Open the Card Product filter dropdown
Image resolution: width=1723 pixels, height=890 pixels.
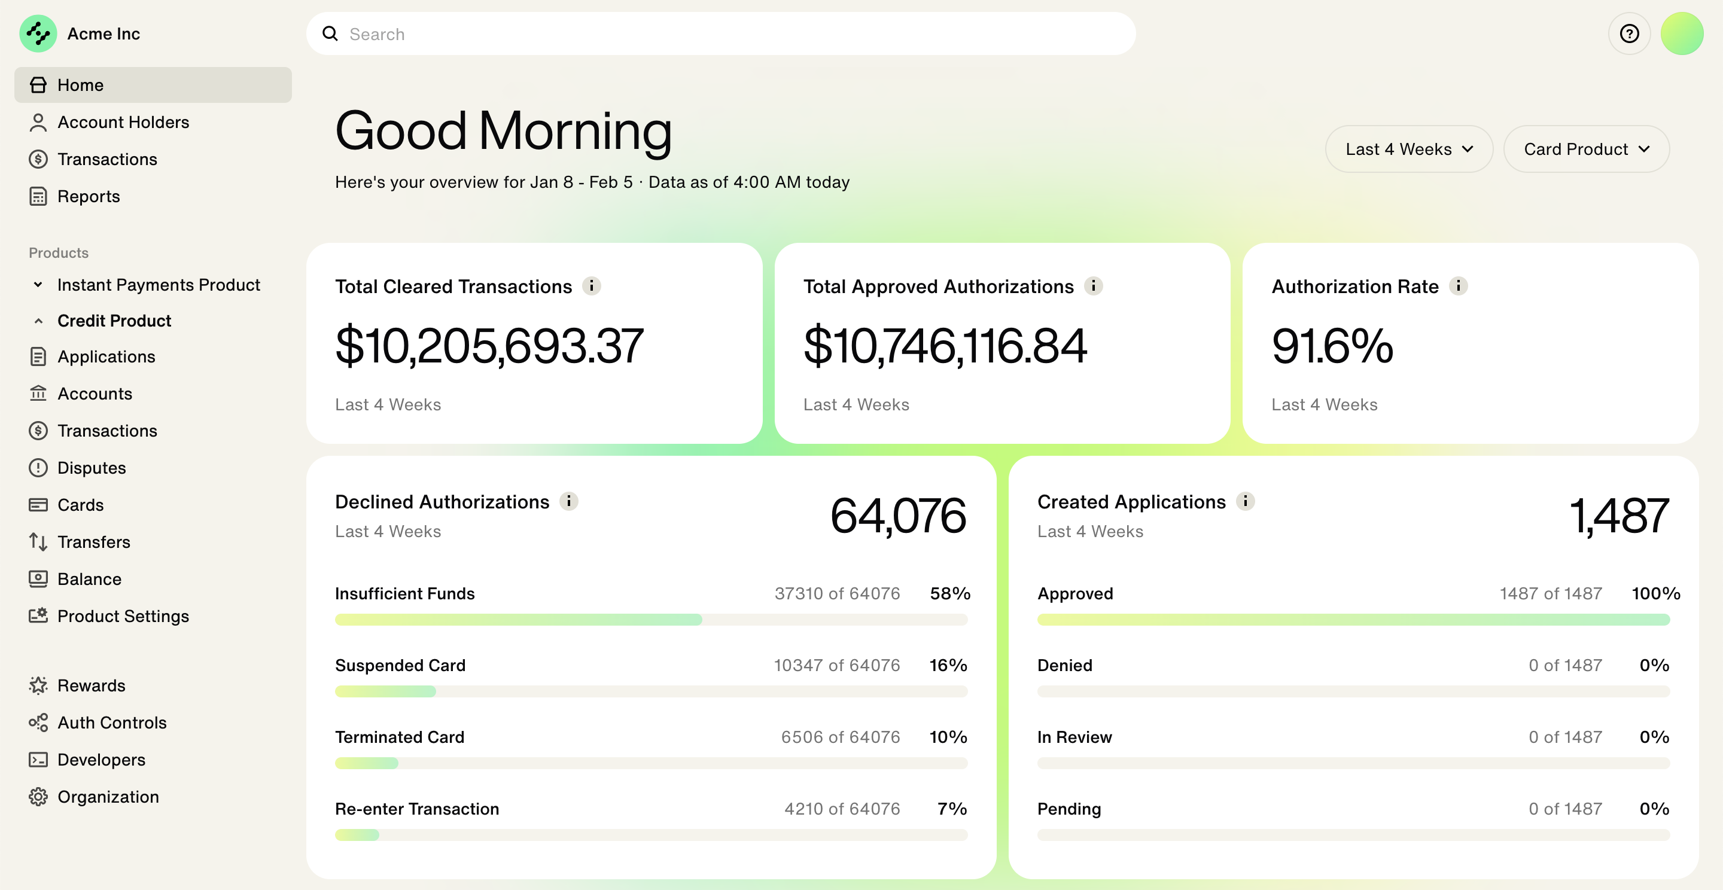tap(1586, 148)
